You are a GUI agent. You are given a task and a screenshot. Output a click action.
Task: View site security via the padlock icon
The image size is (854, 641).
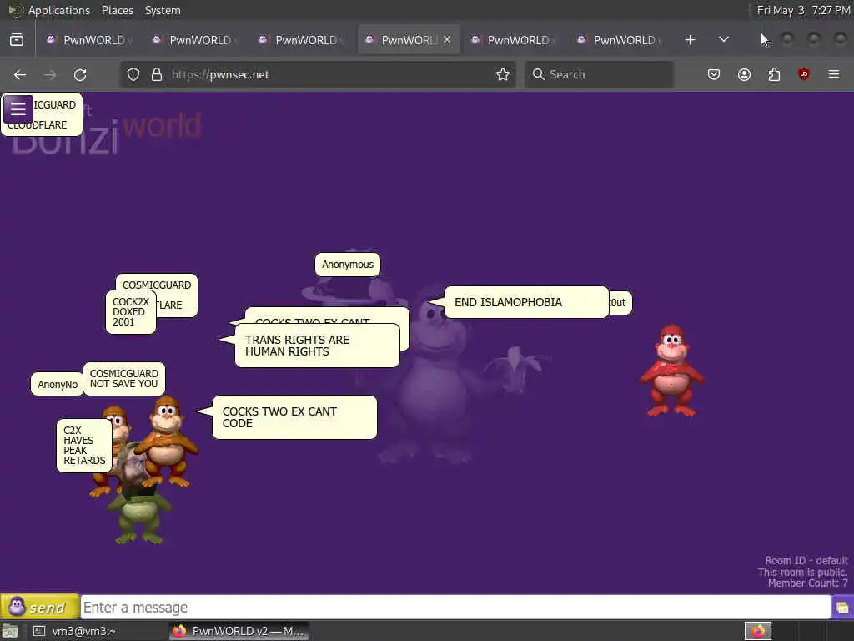[x=157, y=74]
